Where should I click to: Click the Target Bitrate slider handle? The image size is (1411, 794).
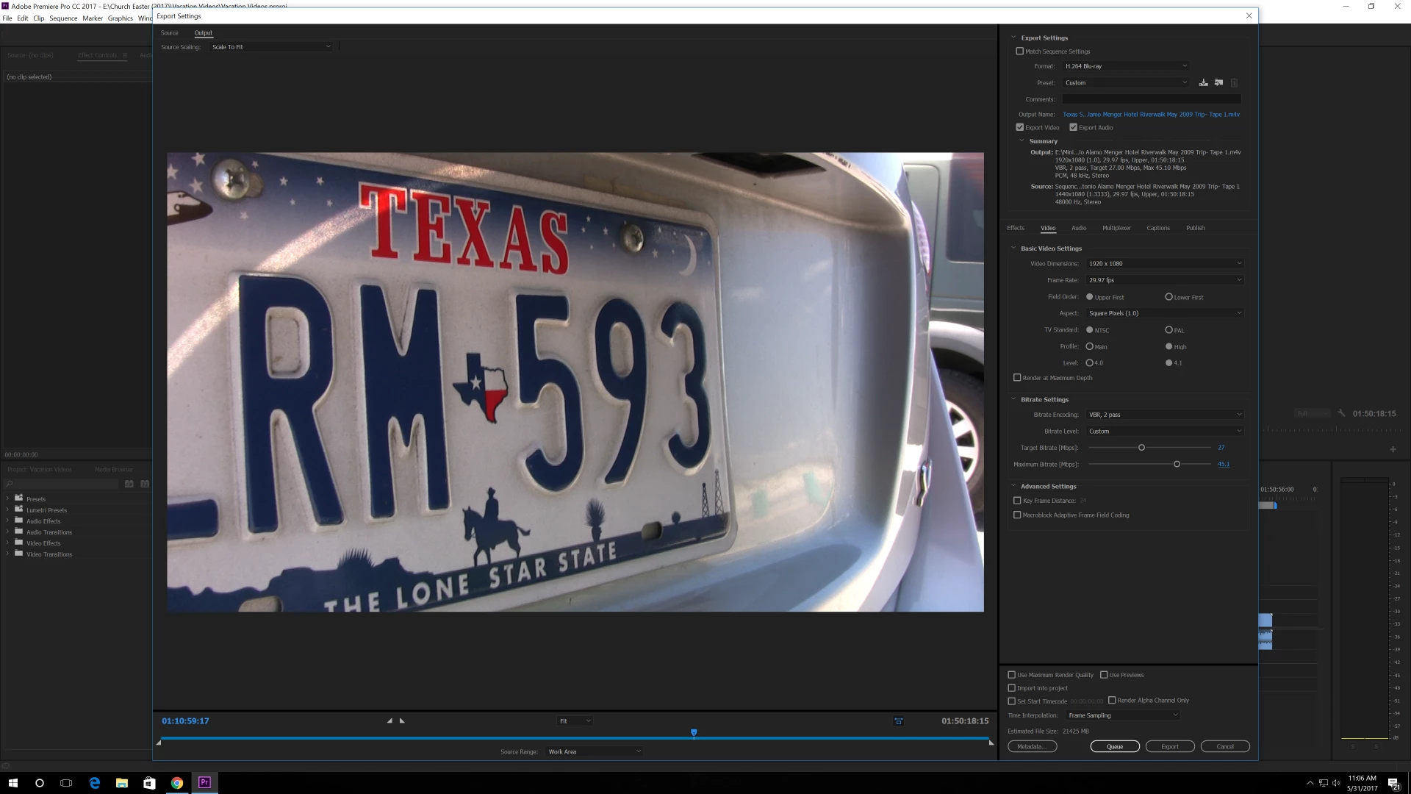(x=1141, y=448)
